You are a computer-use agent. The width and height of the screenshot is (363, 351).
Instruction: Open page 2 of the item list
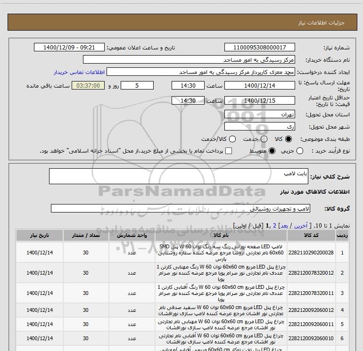click(274, 226)
